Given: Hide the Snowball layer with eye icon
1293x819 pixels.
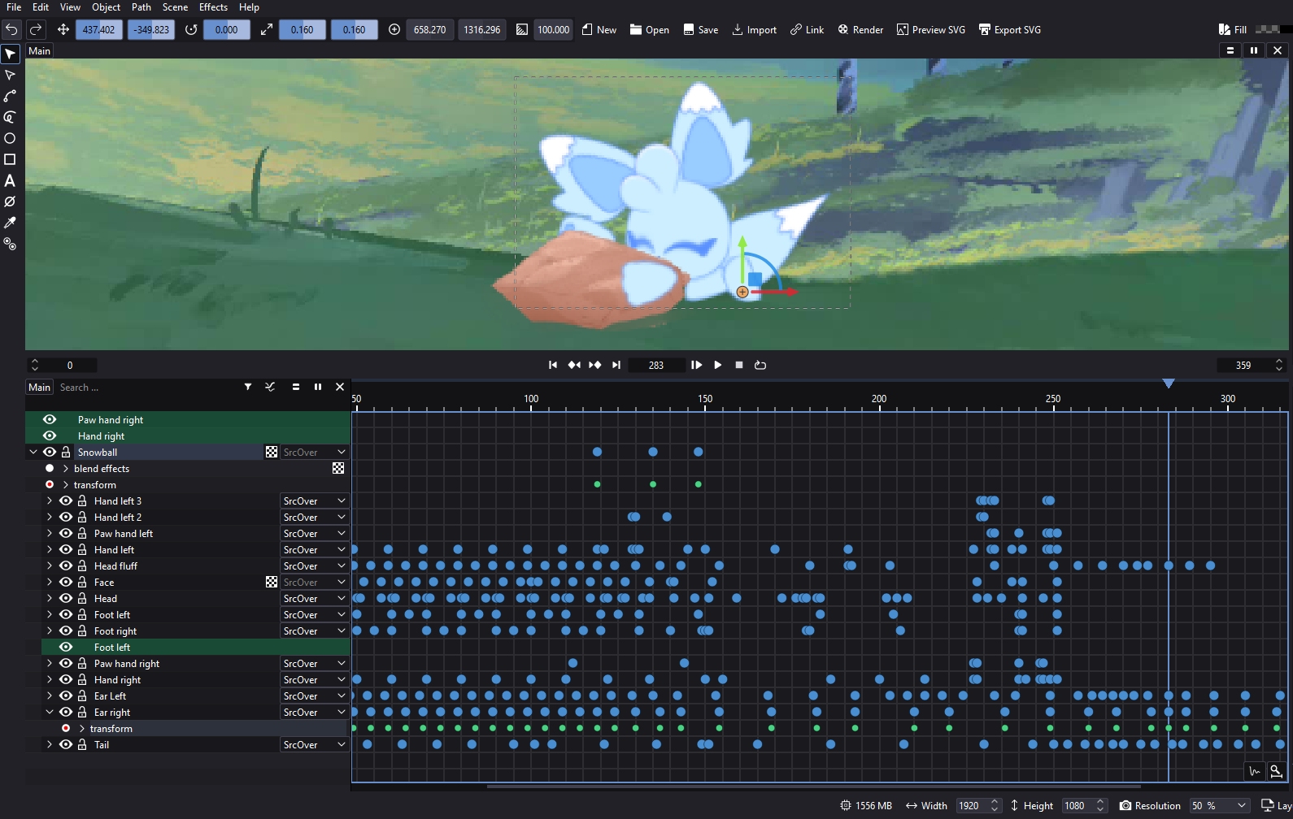Looking at the screenshot, I should click(x=50, y=452).
